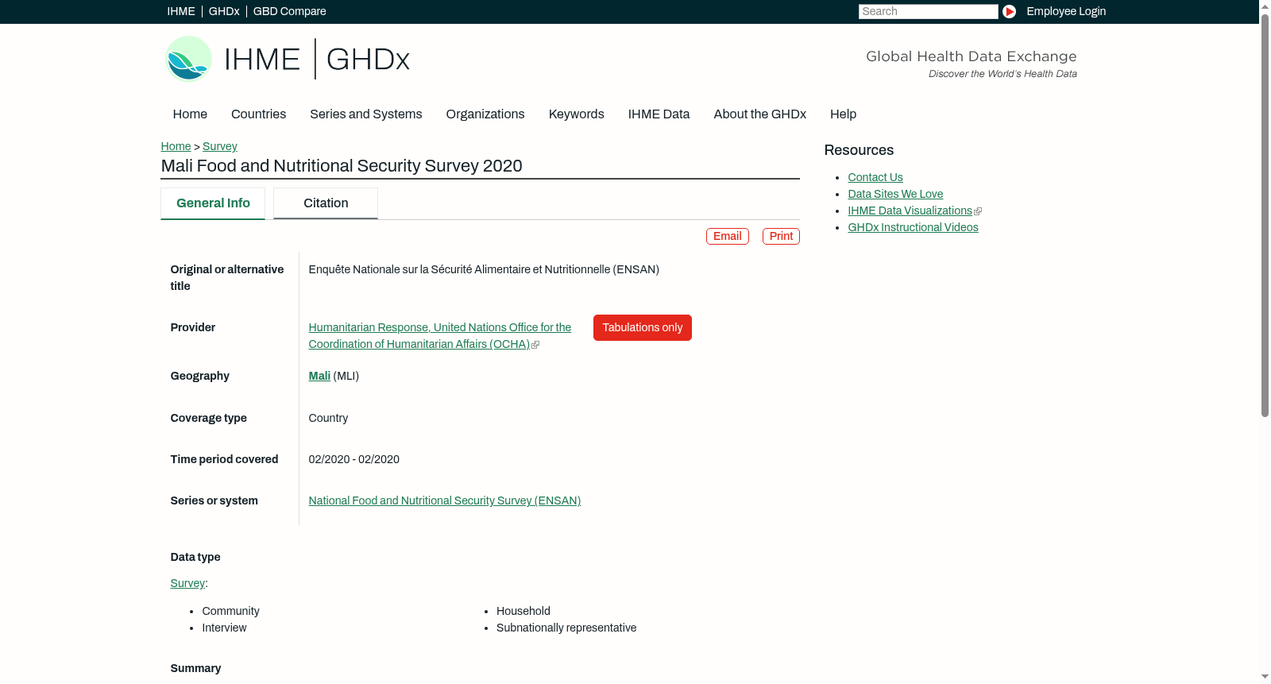Open the IHME link in top bar
The width and height of the screenshot is (1271, 684).
181,11
